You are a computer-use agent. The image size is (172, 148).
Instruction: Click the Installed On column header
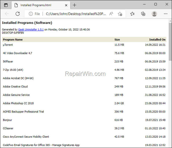[x=157, y=40]
